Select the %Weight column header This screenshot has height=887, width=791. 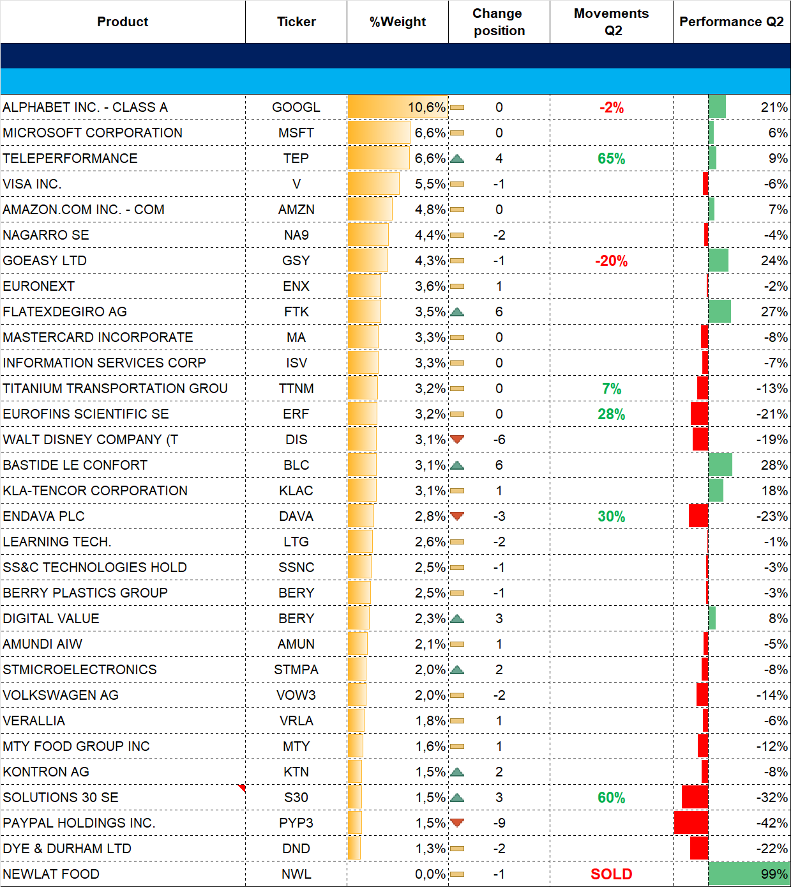[x=398, y=22]
